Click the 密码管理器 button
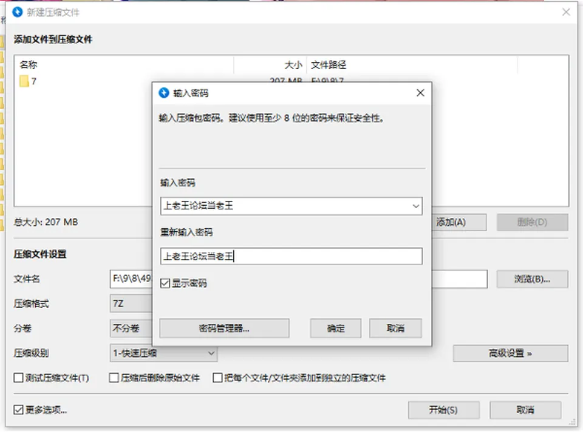This screenshot has height=432, width=583. (x=224, y=328)
